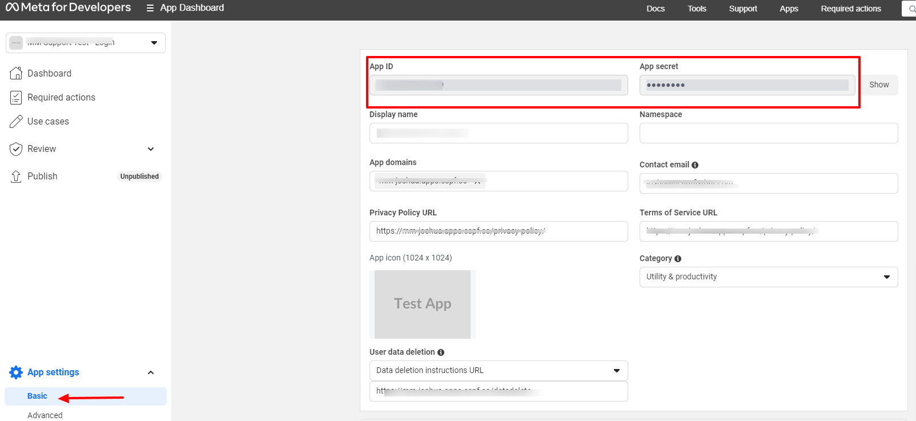The image size is (916, 421).
Task: Click the Category info icon
Action: [678, 259]
